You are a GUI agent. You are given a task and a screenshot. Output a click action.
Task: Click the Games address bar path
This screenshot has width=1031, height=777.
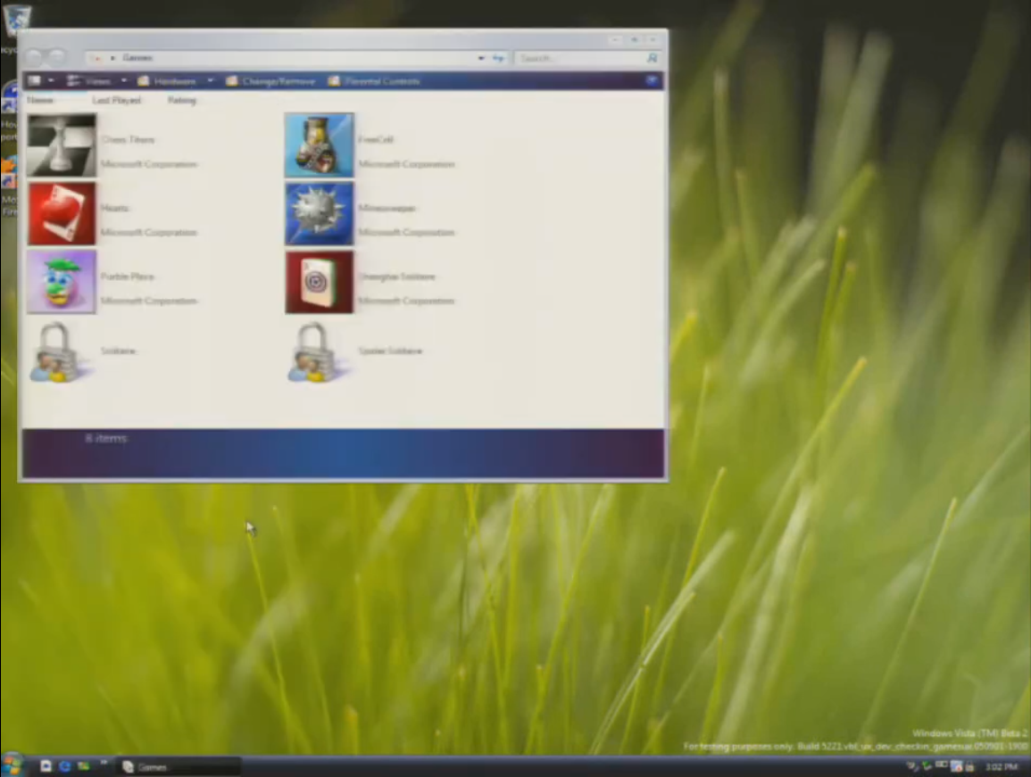click(x=137, y=58)
